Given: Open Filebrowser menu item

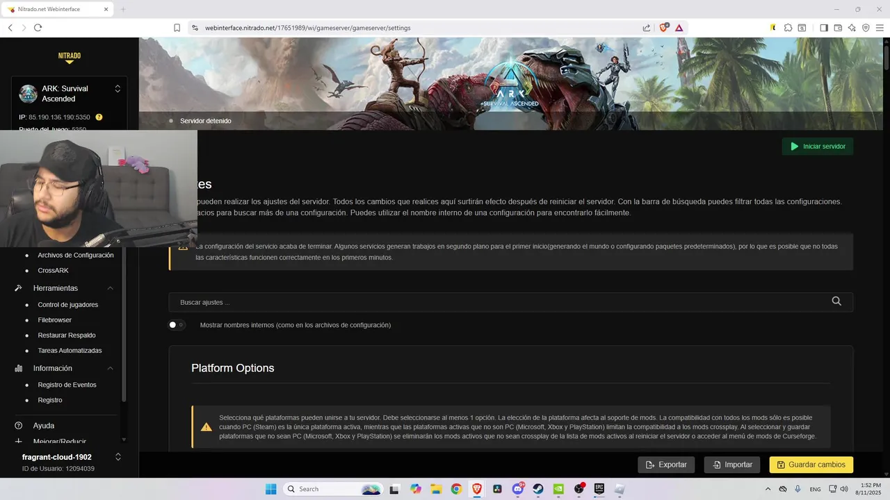Looking at the screenshot, I should pyautogui.click(x=54, y=320).
